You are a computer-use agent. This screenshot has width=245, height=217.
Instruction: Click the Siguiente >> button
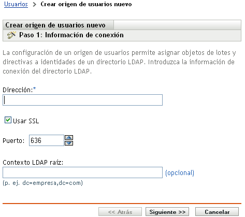click(x=167, y=212)
